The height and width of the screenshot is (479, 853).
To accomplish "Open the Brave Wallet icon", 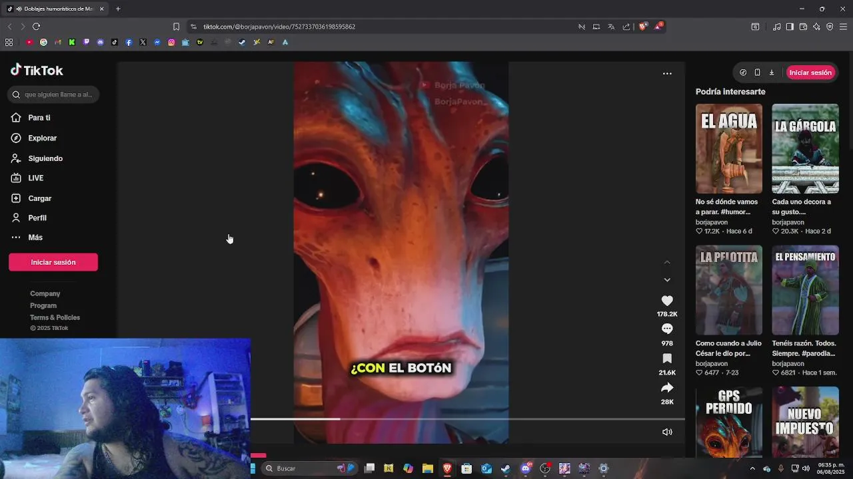I will [803, 27].
